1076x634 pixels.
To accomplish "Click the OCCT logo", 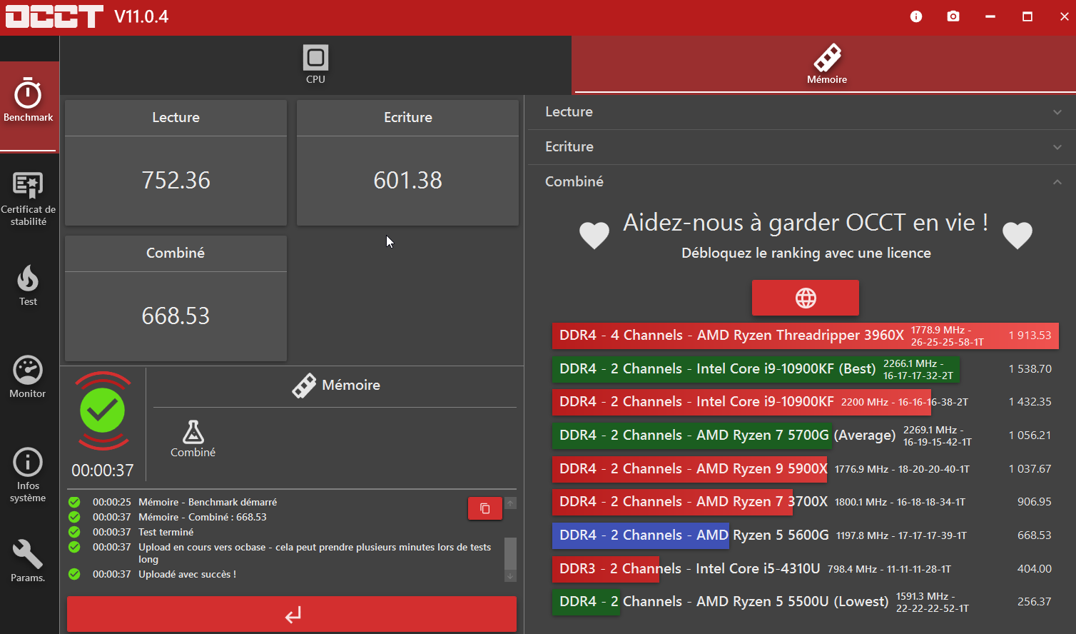I will (x=54, y=16).
